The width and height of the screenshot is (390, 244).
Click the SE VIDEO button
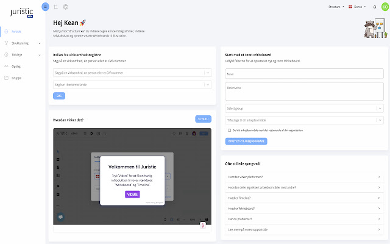click(203, 119)
